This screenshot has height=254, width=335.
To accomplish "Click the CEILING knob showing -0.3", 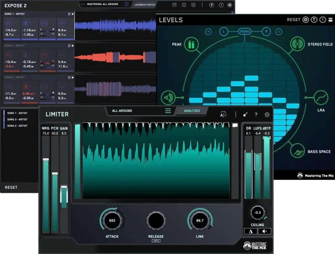I will click(258, 213).
